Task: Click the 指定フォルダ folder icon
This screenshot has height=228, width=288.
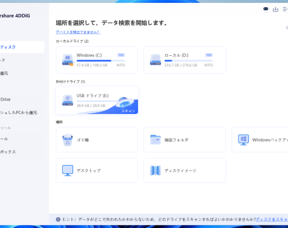Action: point(155,140)
